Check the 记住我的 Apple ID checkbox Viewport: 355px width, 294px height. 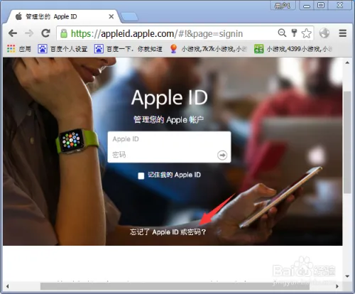tap(141, 175)
